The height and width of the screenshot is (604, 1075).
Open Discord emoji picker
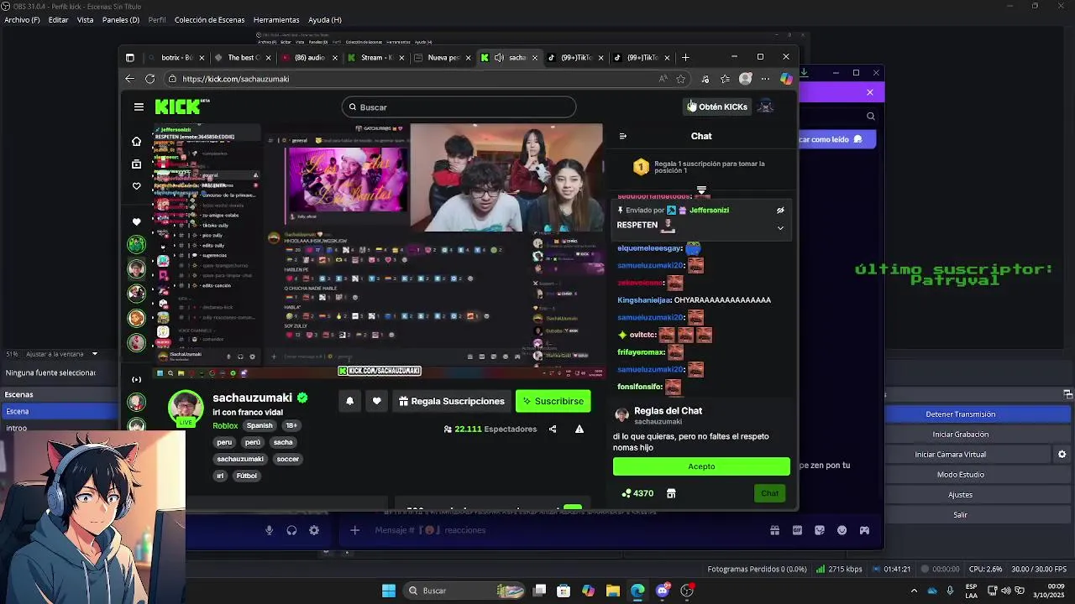click(x=842, y=530)
